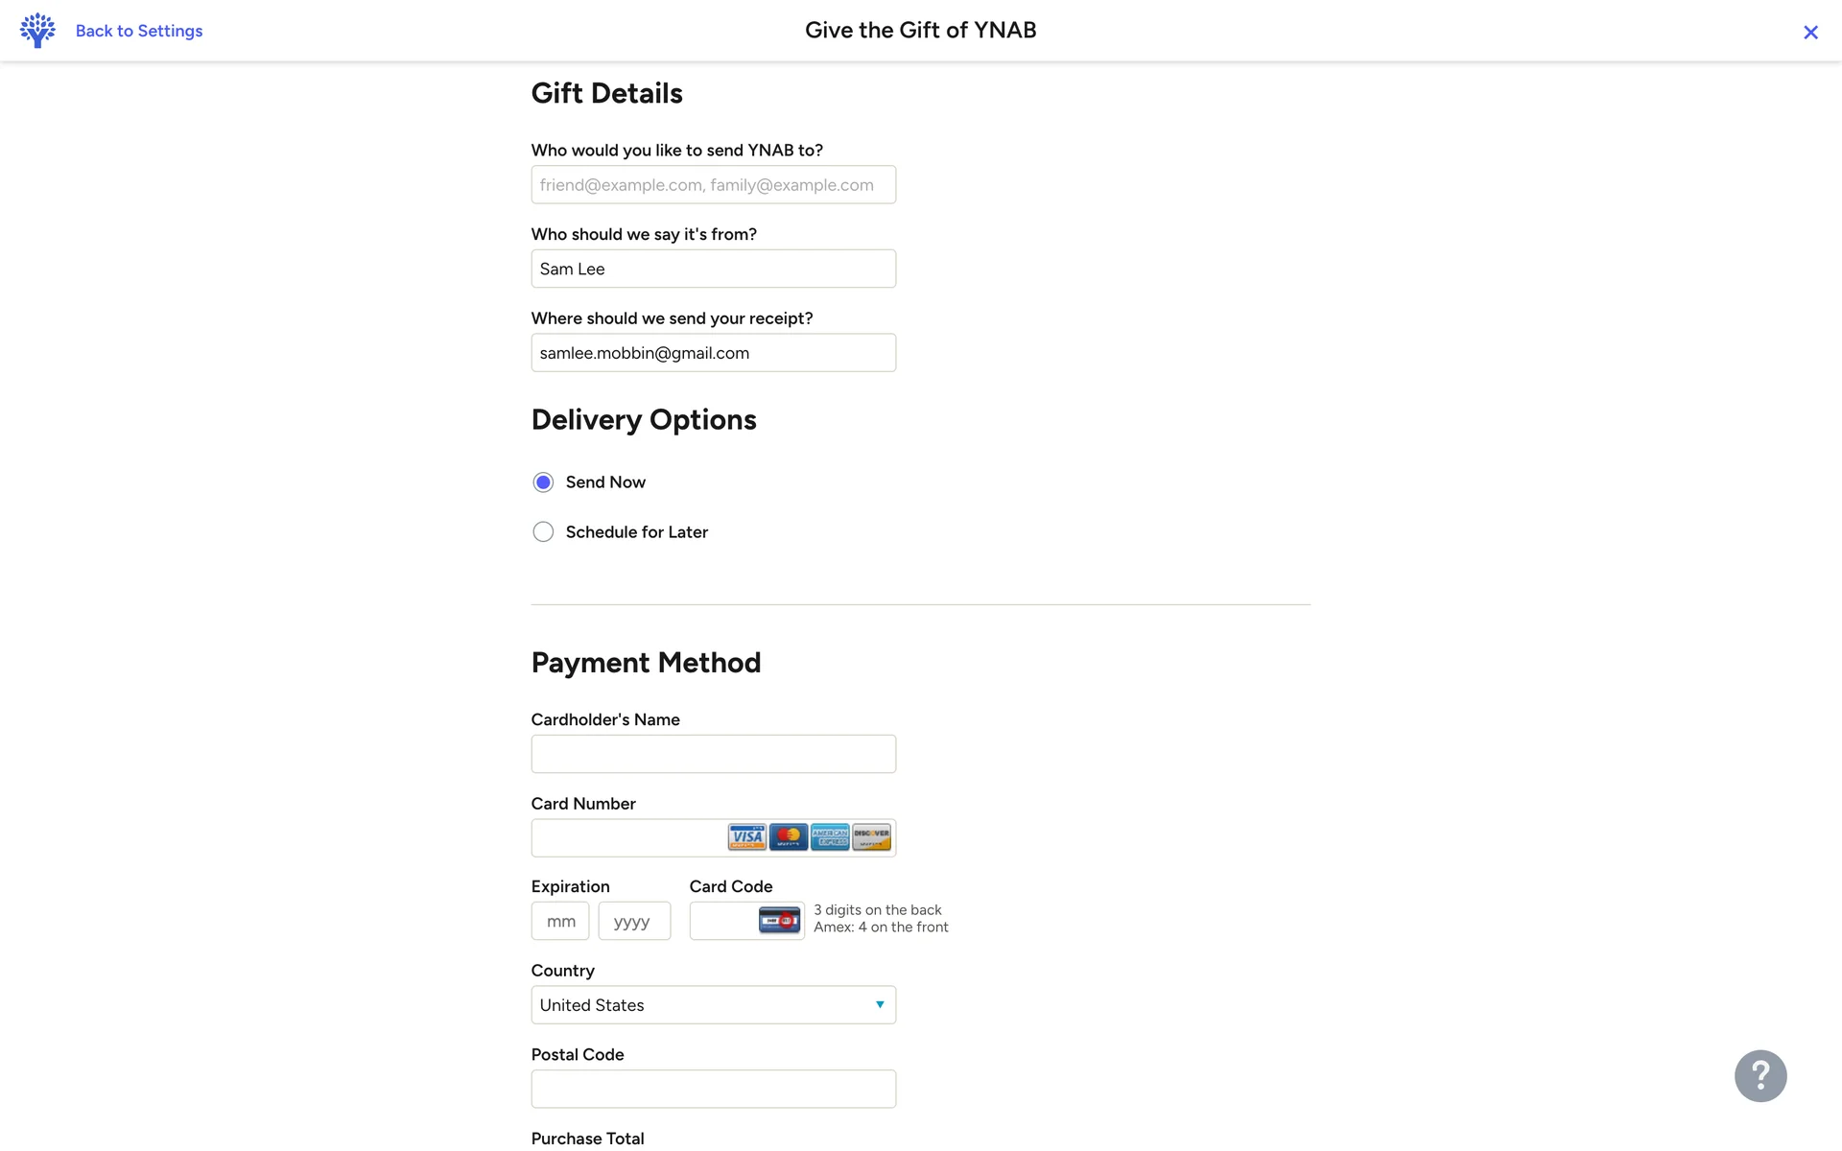
Task: Focus the Postal Code field
Action: 713,1090
